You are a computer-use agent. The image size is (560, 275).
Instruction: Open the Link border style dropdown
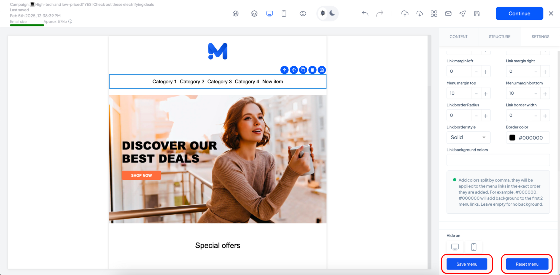tap(468, 137)
